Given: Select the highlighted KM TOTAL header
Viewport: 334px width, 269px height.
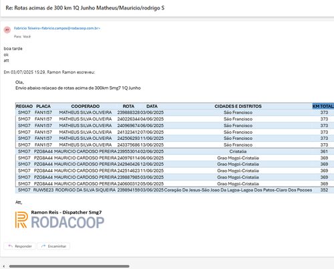Looking at the screenshot, I should click(323, 106).
